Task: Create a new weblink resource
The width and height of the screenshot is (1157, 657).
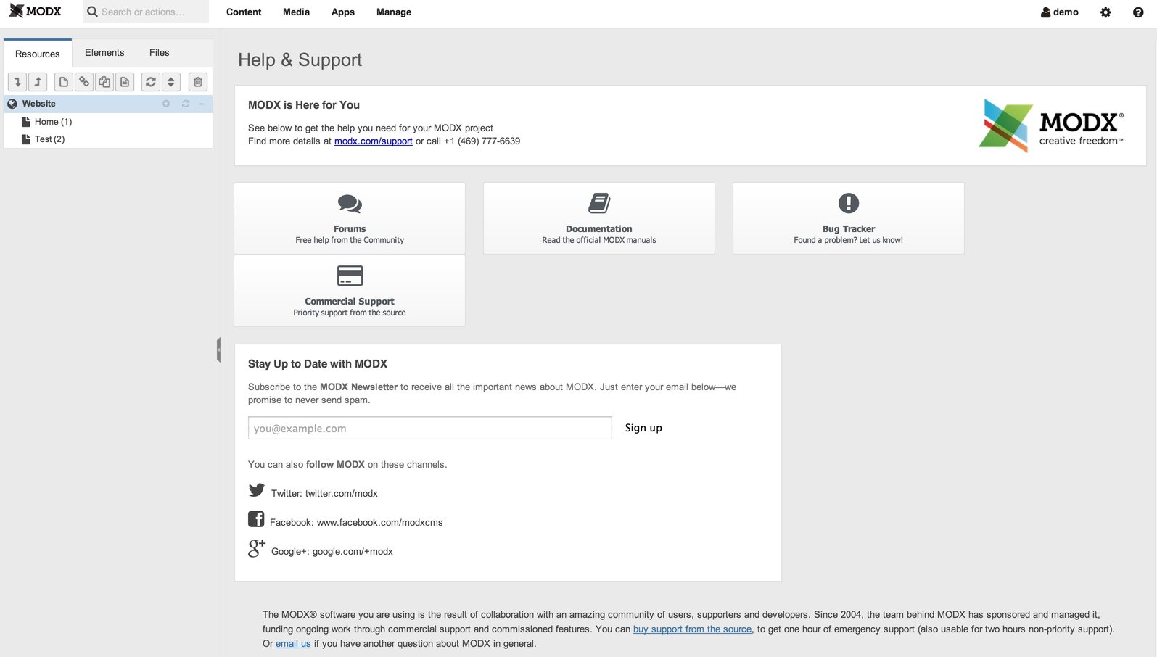Action: pyautogui.click(x=84, y=82)
